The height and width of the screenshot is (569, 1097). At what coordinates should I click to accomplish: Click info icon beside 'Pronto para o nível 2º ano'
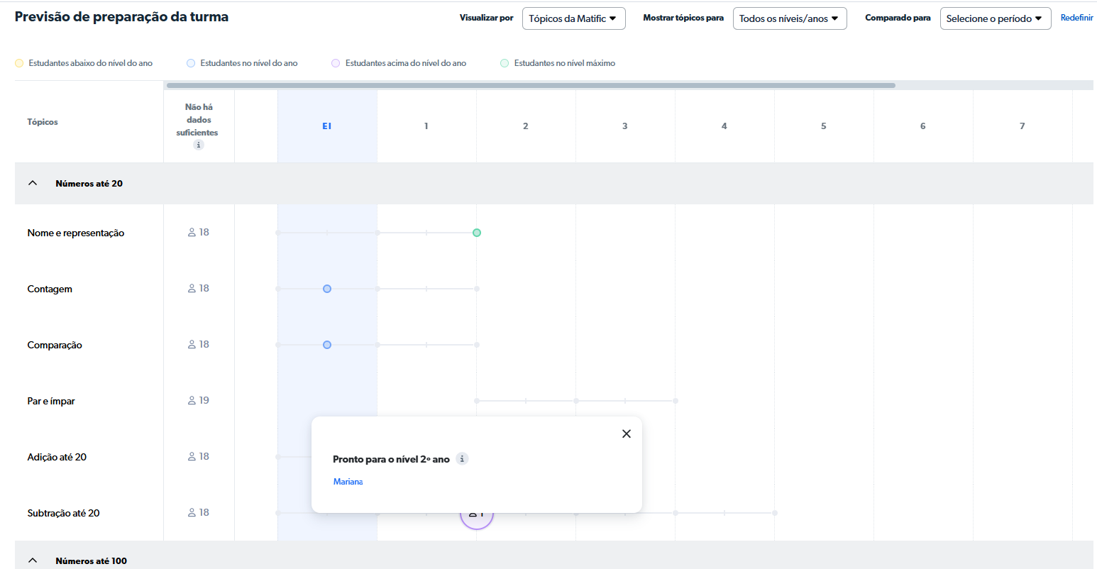[x=462, y=459]
